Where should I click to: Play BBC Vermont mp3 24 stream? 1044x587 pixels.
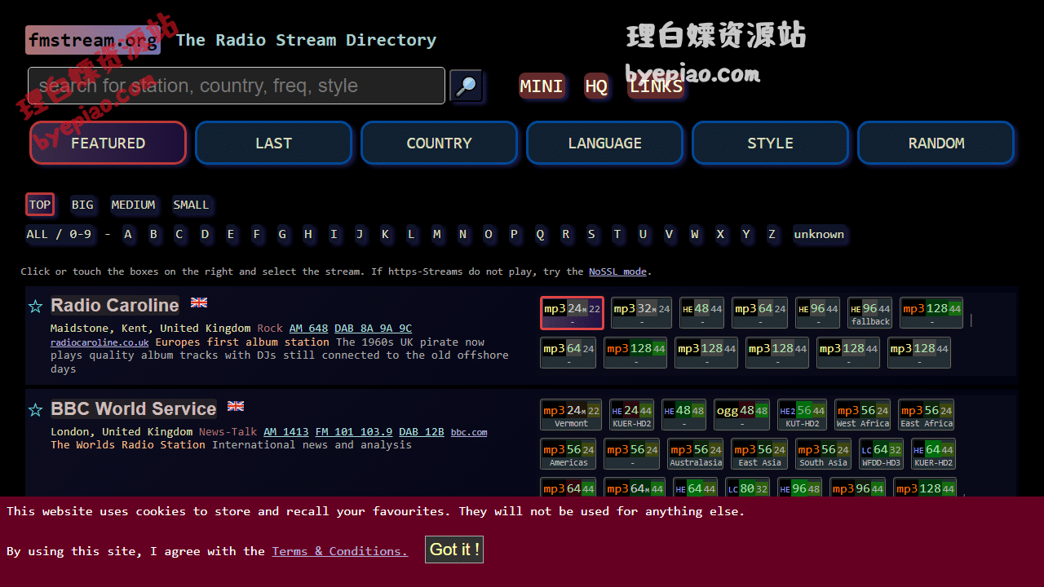point(571,415)
